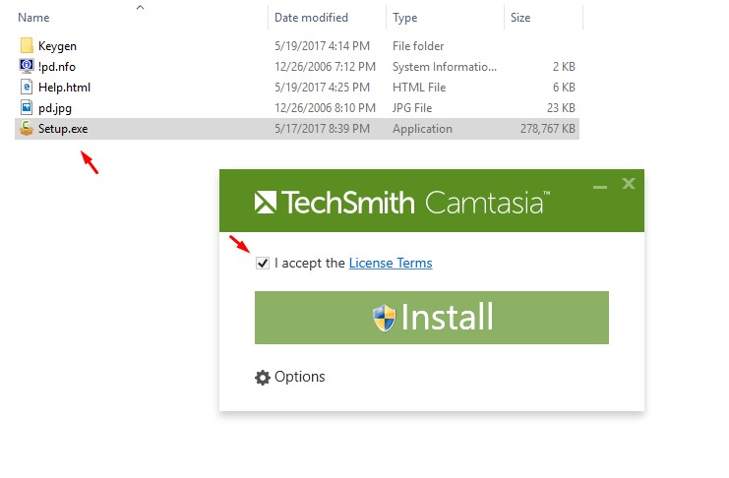Click the 12/26/2006 7:12 PM date cell
Screen dimensions: 729x478
[325, 67]
